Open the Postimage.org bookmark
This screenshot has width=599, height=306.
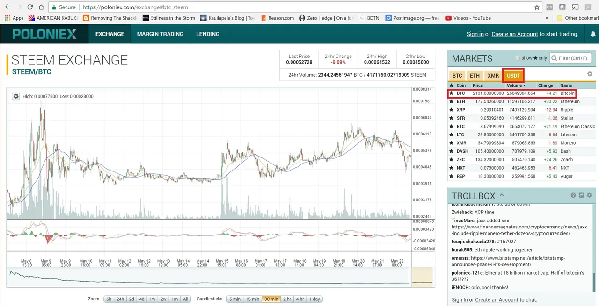coord(412,18)
